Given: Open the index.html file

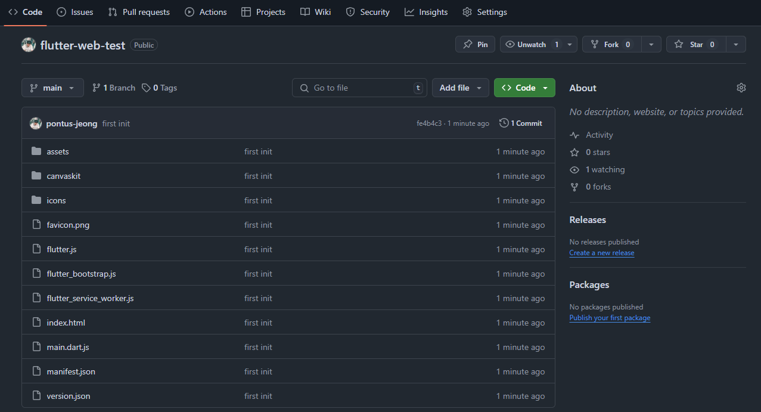Looking at the screenshot, I should 66,323.
